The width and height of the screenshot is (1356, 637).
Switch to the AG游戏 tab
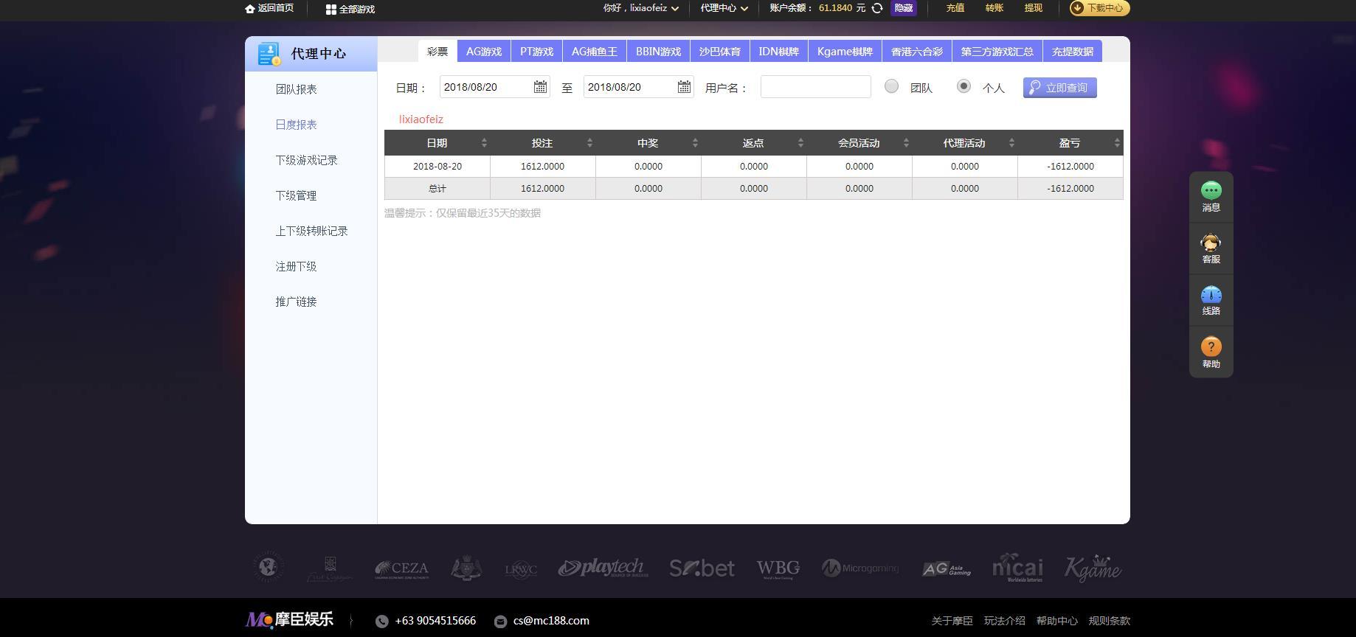pos(484,51)
